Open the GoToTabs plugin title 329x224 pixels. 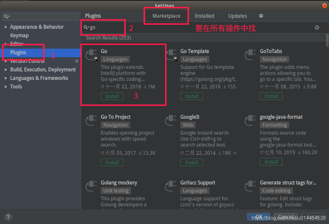271,51
